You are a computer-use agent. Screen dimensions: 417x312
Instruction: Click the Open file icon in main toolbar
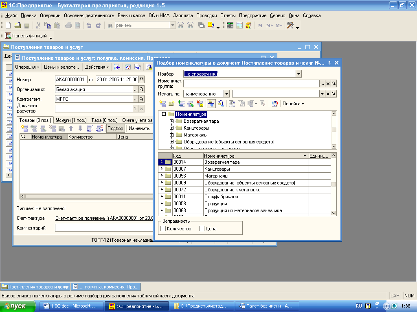pos(18,25)
